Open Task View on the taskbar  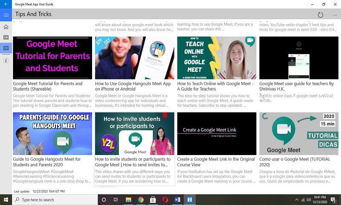(x=116, y=199)
